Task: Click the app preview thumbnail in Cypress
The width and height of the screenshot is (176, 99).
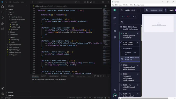Action: [159, 24]
